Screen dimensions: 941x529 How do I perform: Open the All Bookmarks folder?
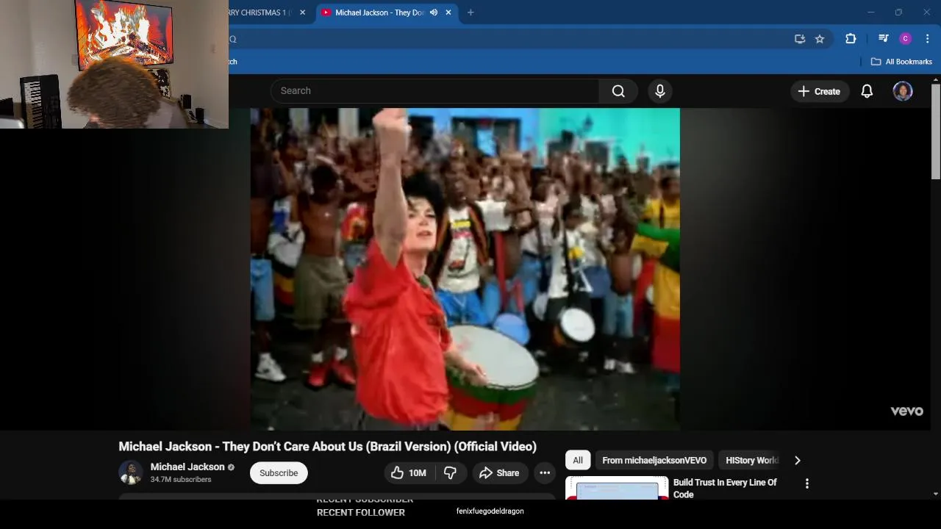(x=901, y=62)
